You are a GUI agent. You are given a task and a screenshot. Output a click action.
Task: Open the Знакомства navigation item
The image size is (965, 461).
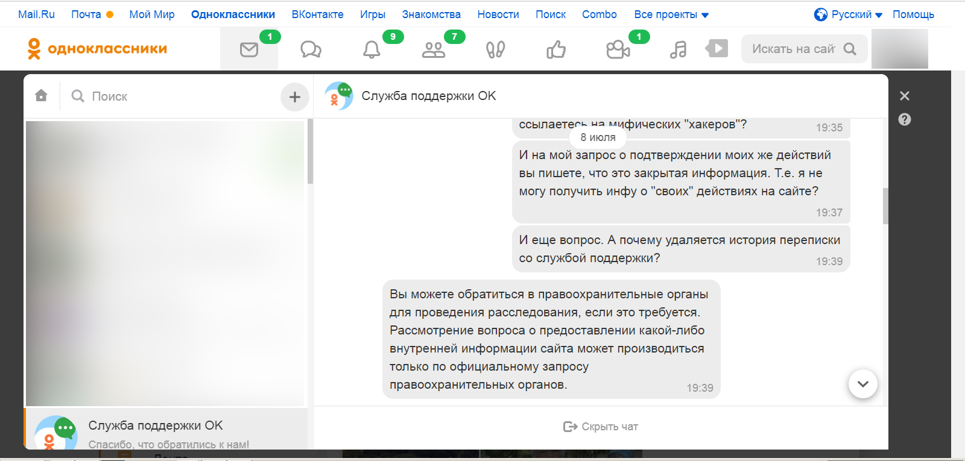[431, 14]
